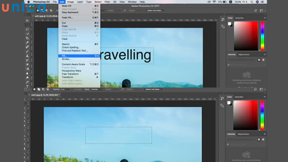
Task: Choose Redo Fill from the Edit menu
Action: point(79,6)
